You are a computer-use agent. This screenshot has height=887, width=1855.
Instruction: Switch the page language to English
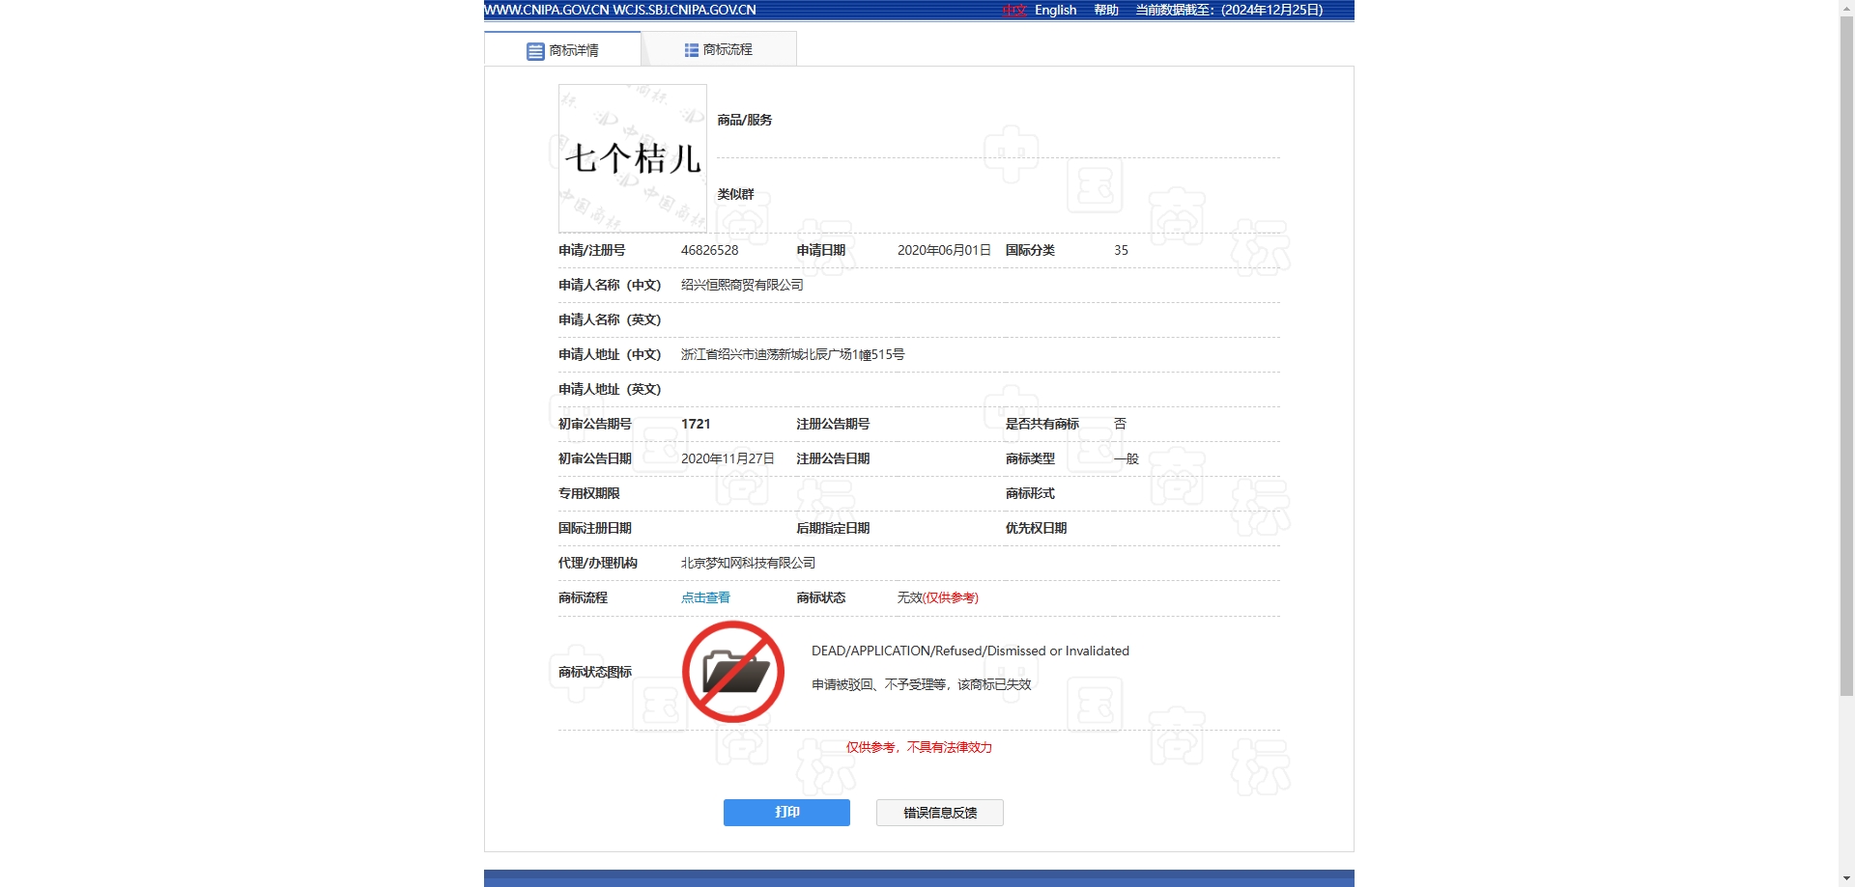pyautogui.click(x=1054, y=10)
